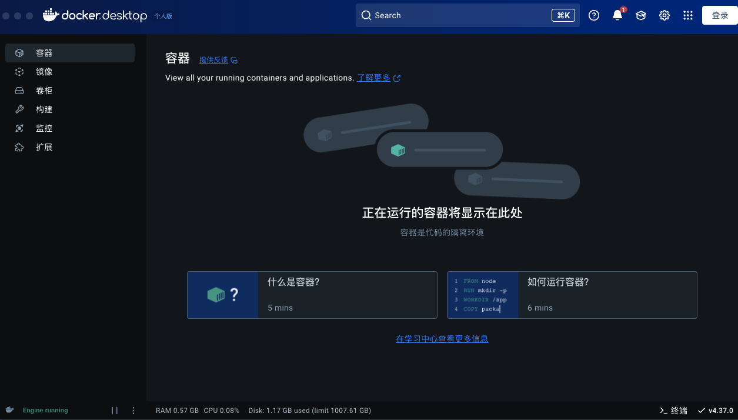Open the 终端 terminal panel
The image size is (738, 420).
(x=673, y=411)
